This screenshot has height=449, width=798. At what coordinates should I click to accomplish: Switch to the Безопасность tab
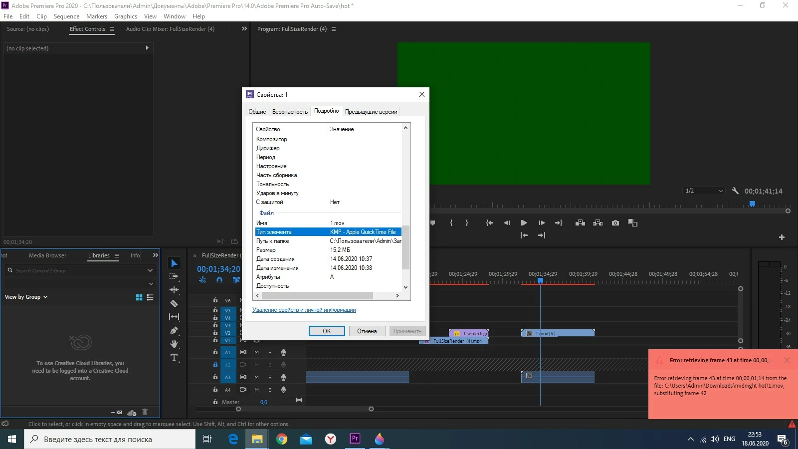(x=290, y=112)
